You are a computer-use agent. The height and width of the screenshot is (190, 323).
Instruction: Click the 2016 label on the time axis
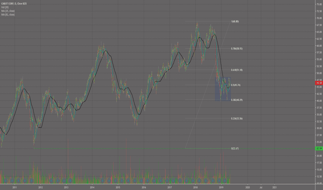point(144,187)
